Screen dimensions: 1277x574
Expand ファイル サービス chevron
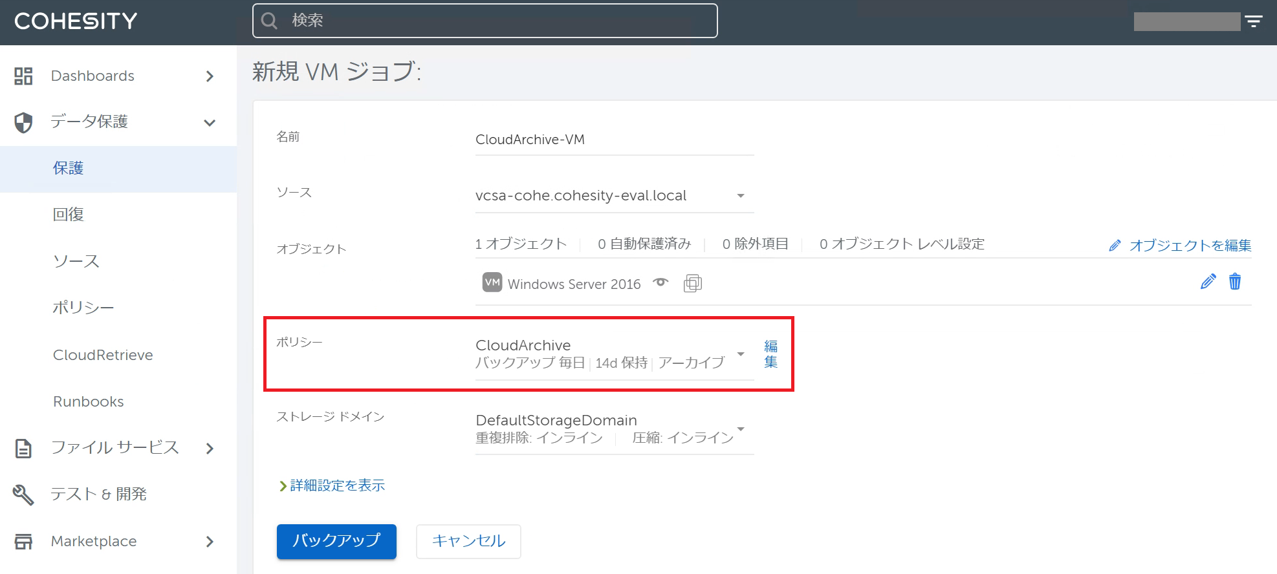point(210,448)
